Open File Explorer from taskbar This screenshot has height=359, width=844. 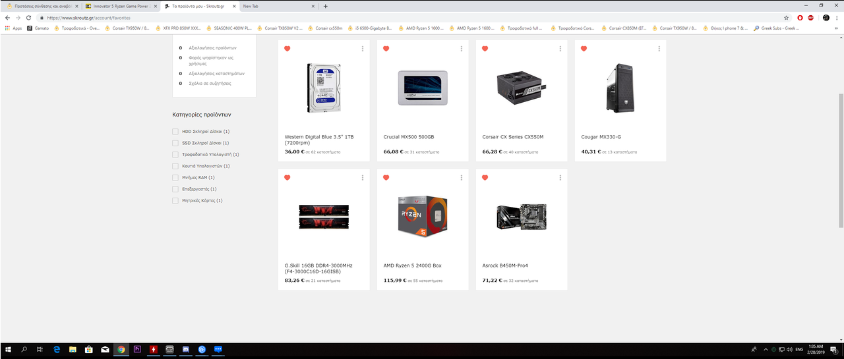73,349
